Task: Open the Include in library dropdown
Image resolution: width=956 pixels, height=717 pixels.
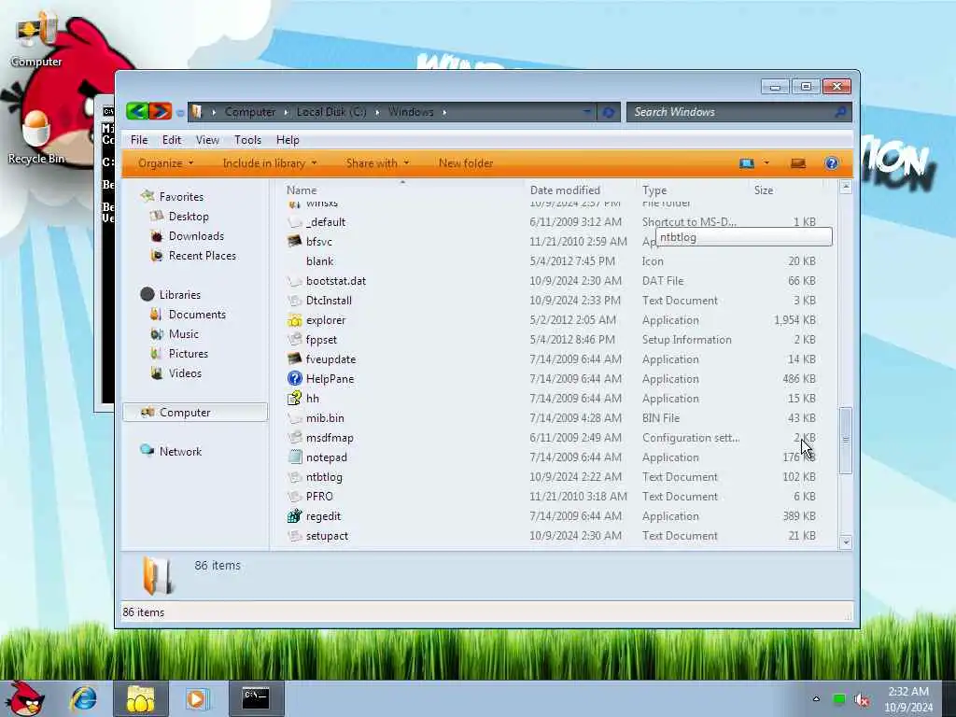Action: click(270, 163)
